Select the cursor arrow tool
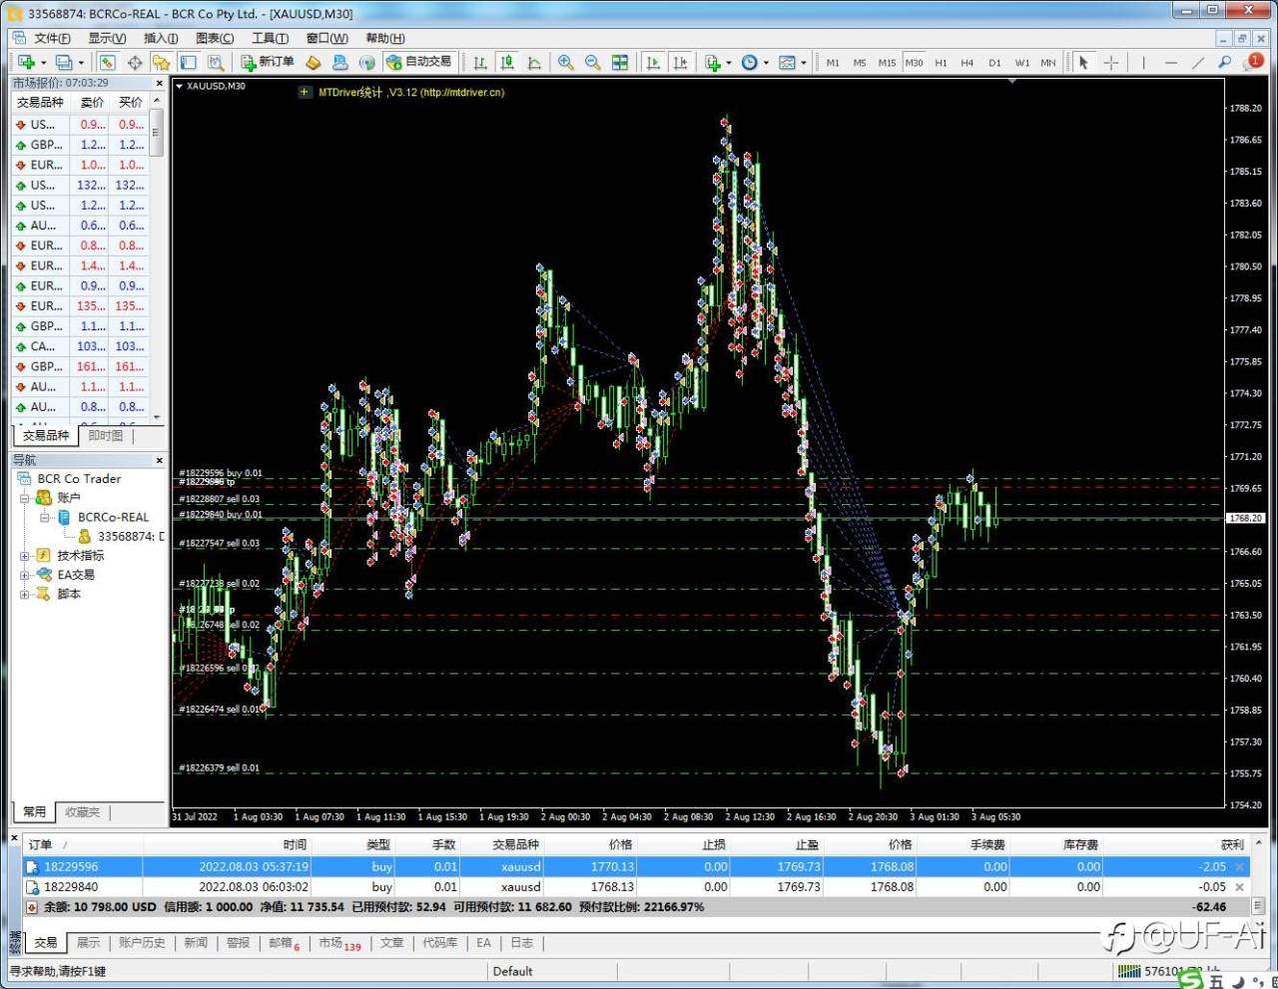 pos(1083,62)
